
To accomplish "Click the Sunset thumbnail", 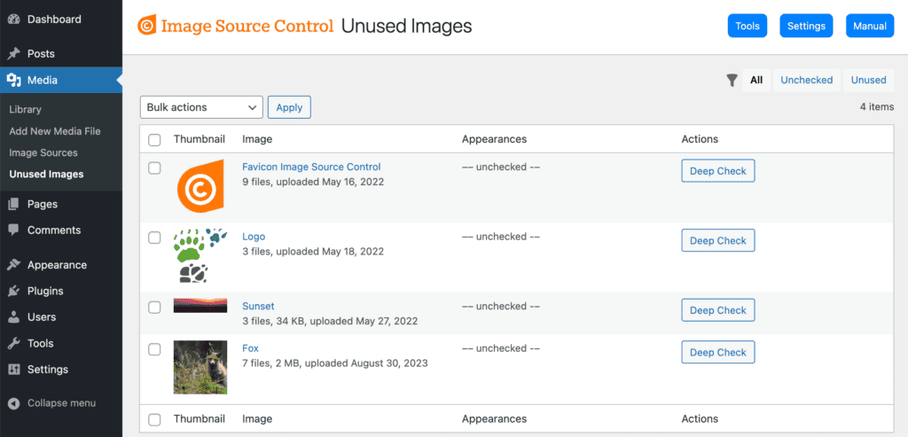I will tap(200, 306).
